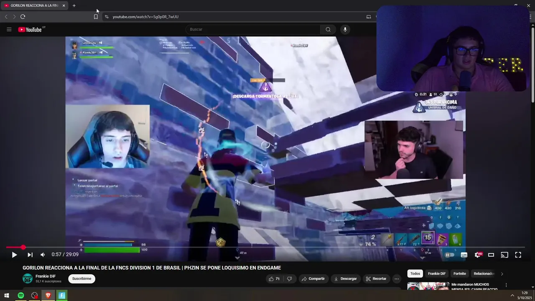Click the search magnifier button
This screenshot has height=301, width=535.
click(x=328, y=29)
